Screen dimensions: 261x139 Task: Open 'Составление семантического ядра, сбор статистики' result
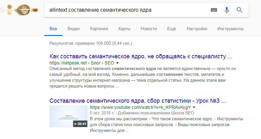coord(137,100)
